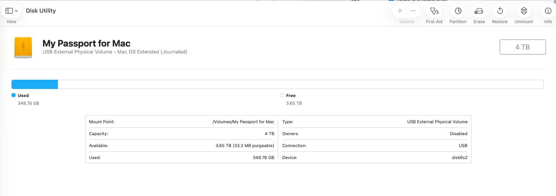Image resolution: width=556 pixels, height=196 pixels.
Task: Select the My Passport for Mac heading
Action: pos(86,44)
